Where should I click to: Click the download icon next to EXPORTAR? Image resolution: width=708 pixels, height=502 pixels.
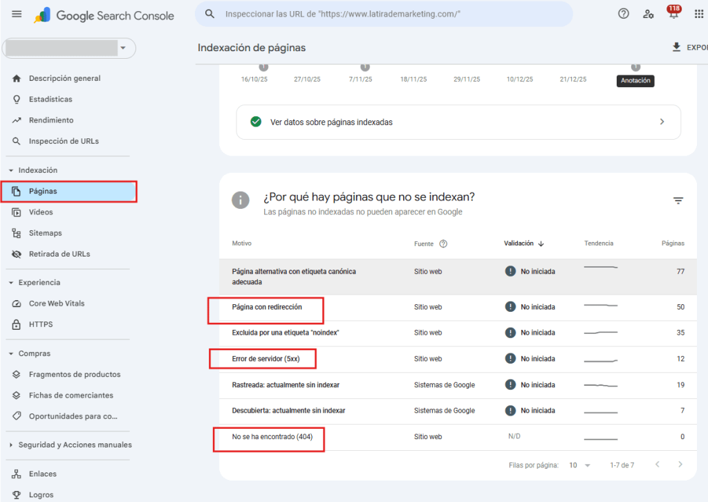tap(675, 46)
